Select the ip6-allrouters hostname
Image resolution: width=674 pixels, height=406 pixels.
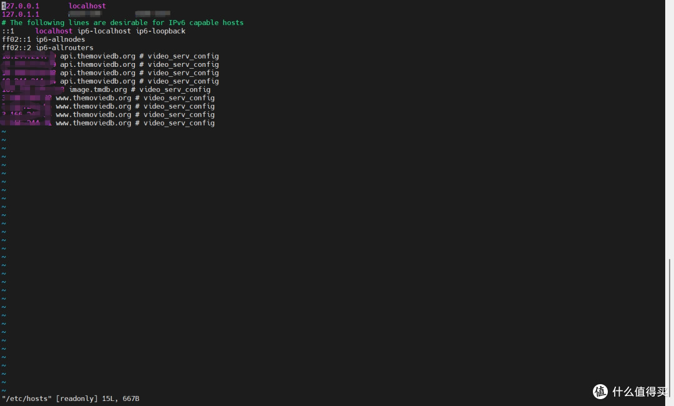64,47
